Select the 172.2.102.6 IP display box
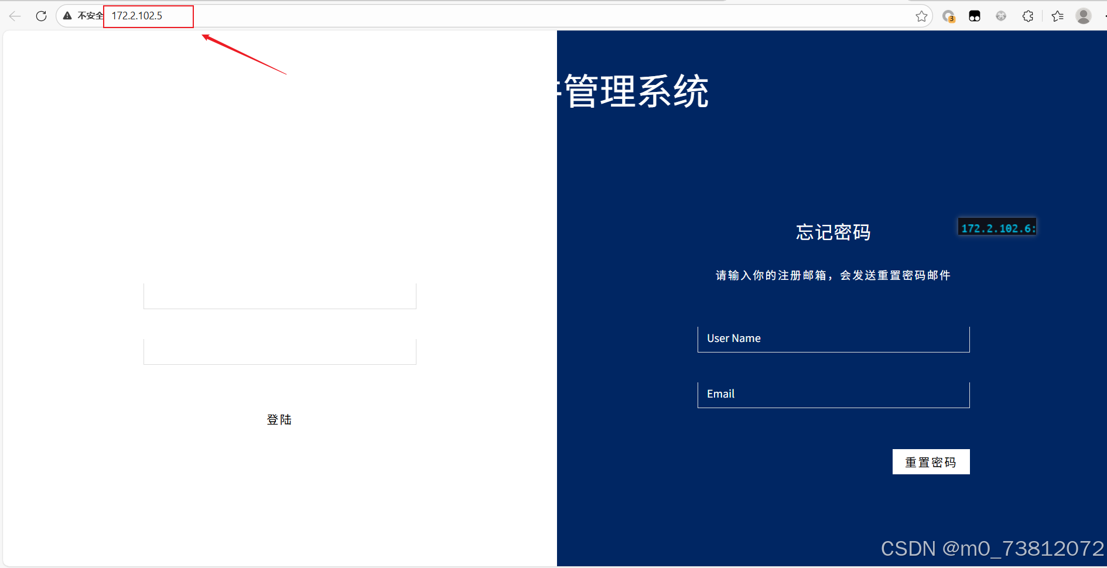This screenshot has height=568, width=1107. [x=996, y=227]
